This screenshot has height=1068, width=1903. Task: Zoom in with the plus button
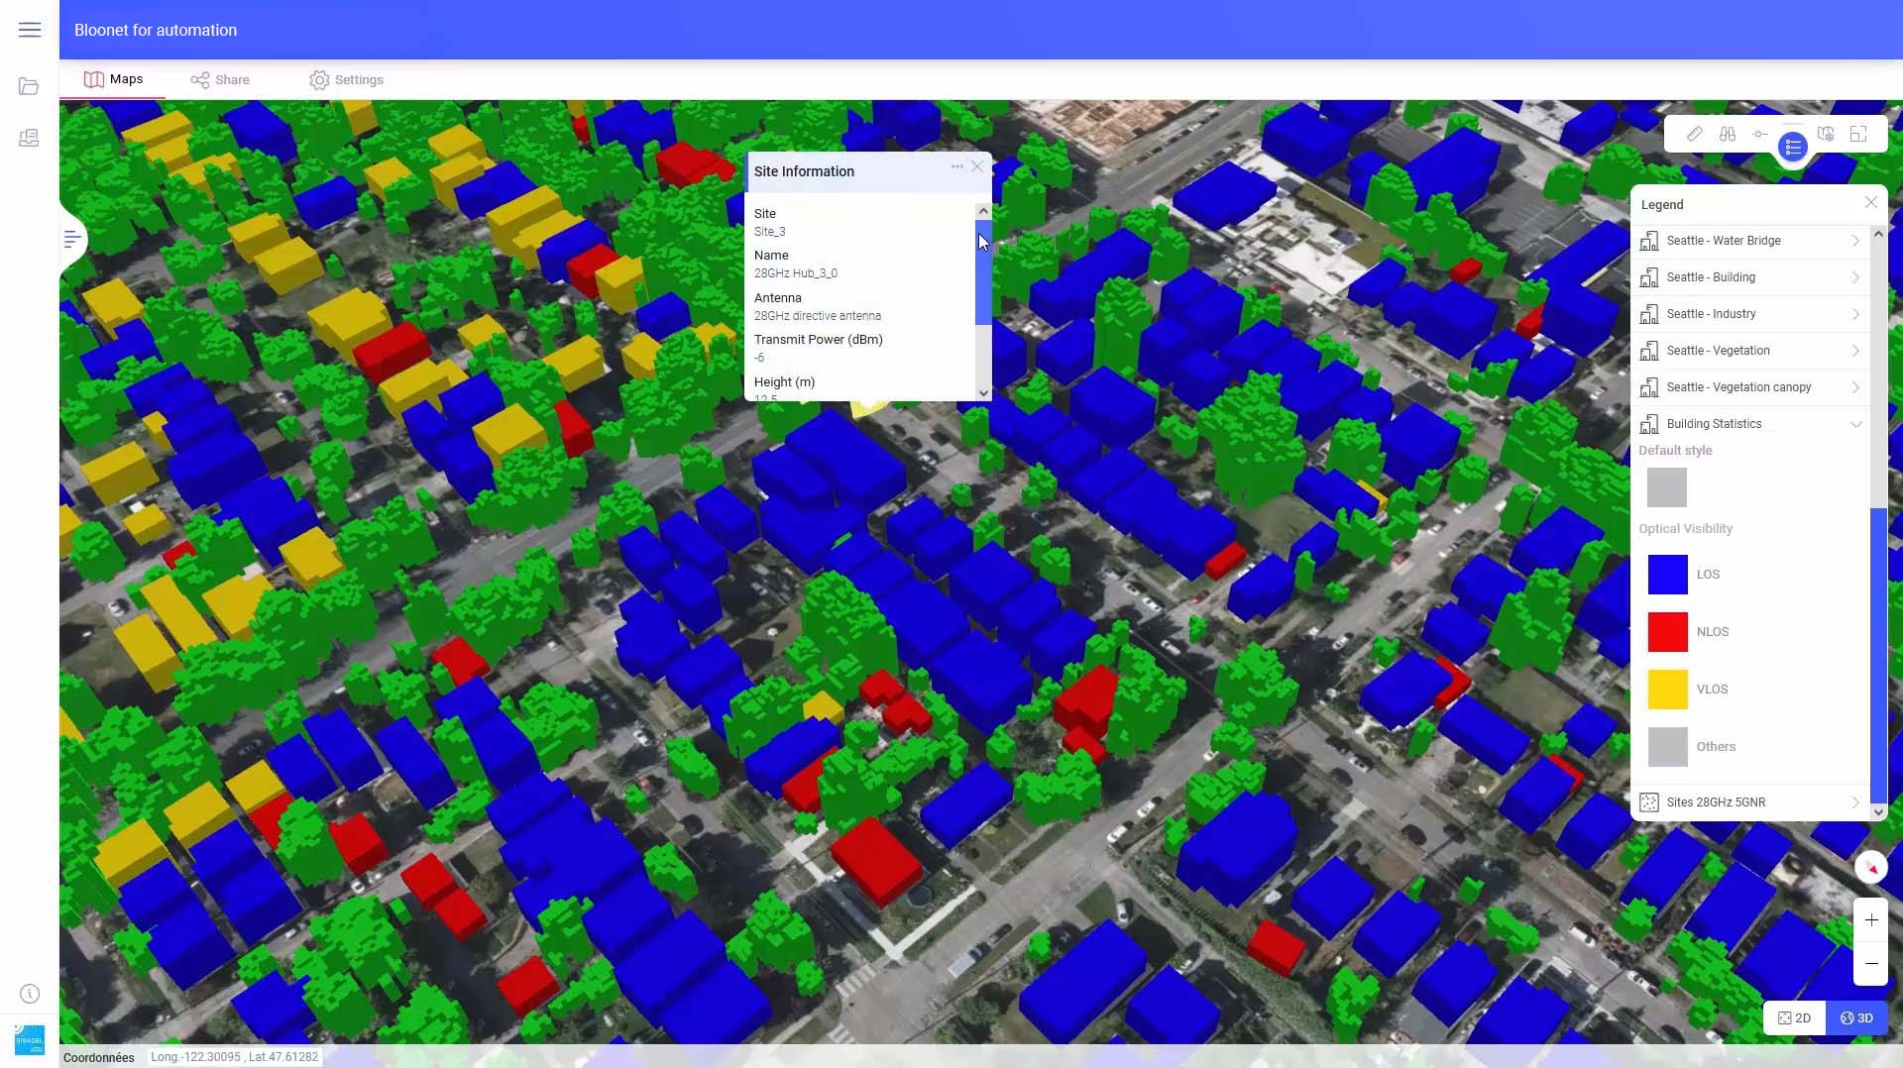pyautogui.click(x=1871, y=920)
